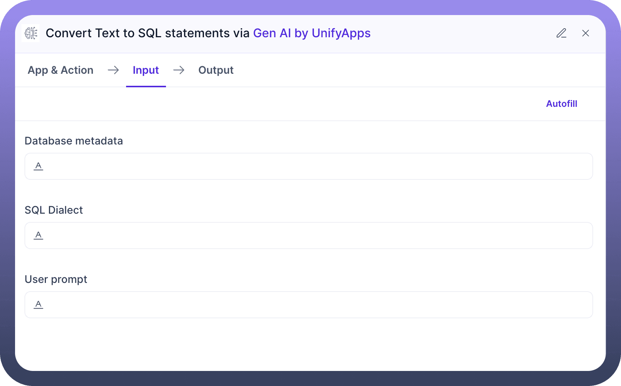The height and width of the screenshot is (386, 621).
Task: Switch to the App & Action tab
Action: [61, 70]
